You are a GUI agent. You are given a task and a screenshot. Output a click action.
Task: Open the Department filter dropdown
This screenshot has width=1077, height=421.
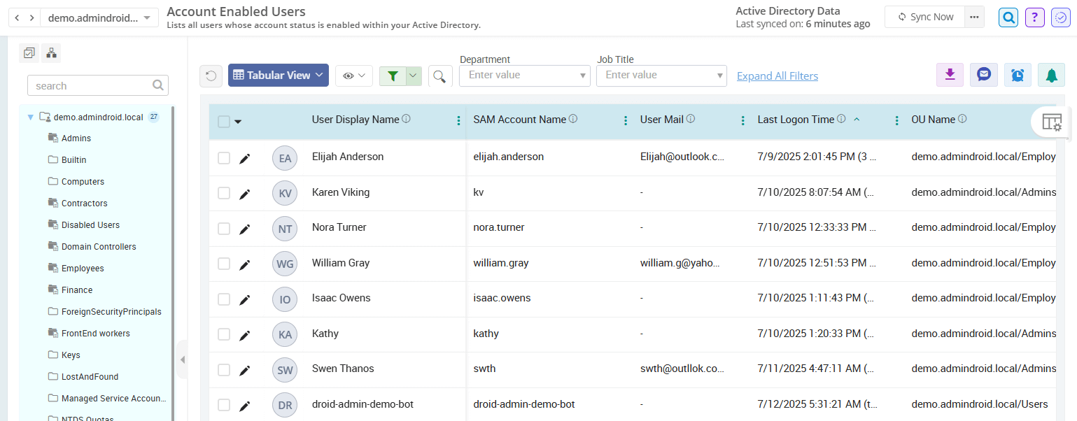coord(524,75)
